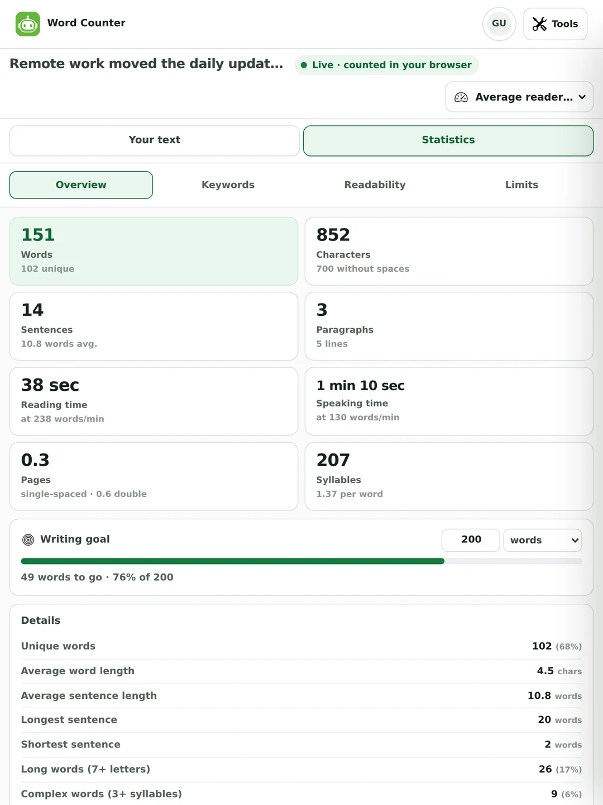Click the 'Shortest sentence' row label
The width and height of the screenshot is (603, 805).
[71, 745]
